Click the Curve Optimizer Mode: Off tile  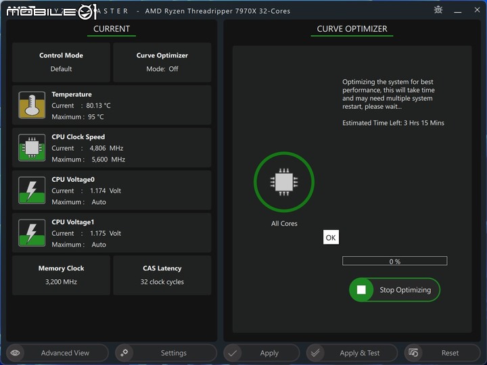click(x=162, y=62)
